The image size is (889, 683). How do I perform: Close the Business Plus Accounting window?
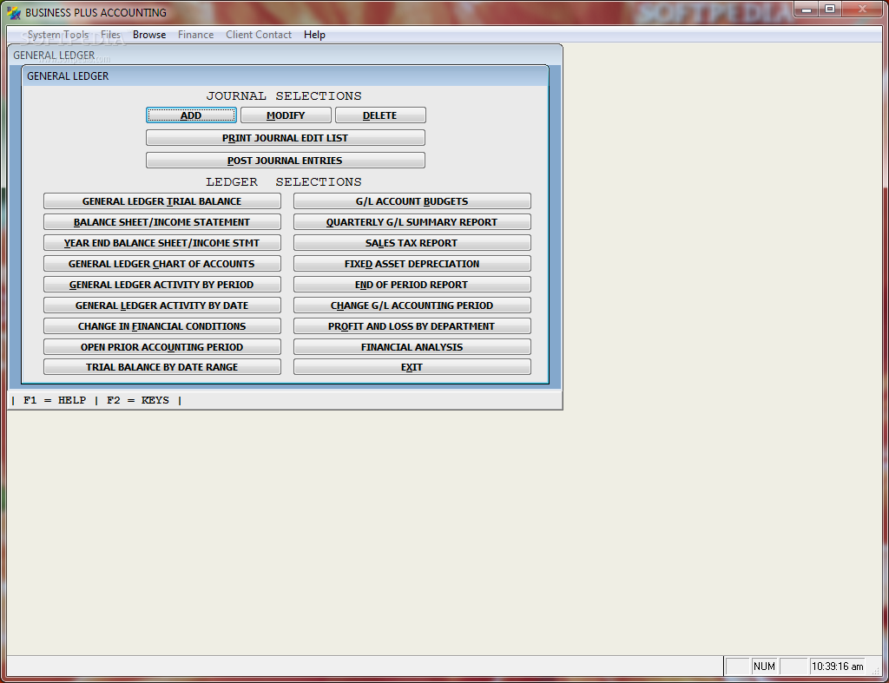click(x=862, y=10)
